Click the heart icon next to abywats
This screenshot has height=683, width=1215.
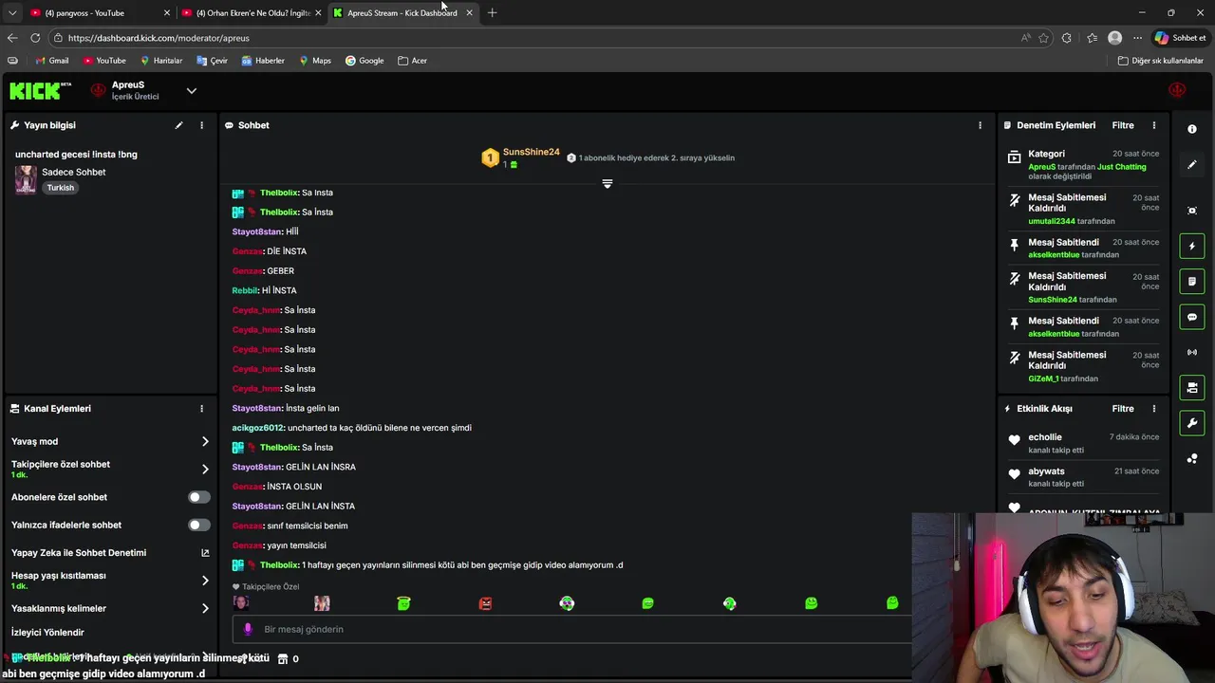pyautogui.click(x=1014, y=474)
